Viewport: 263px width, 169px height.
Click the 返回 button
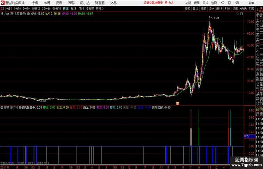(x=251, y=9)
